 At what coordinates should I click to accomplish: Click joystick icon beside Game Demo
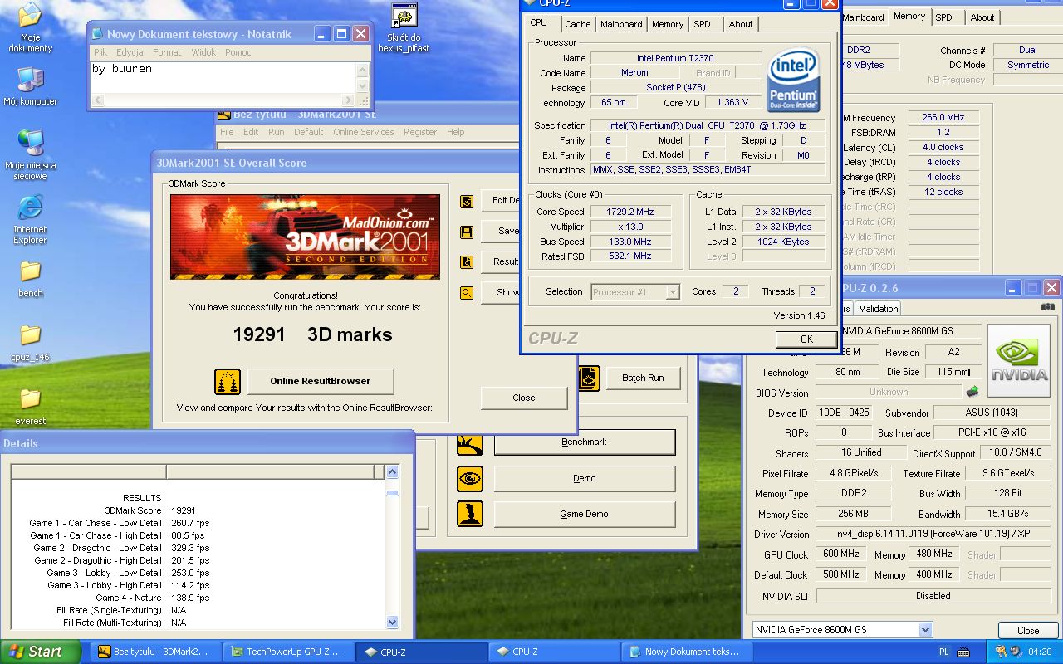click(469, 515)
